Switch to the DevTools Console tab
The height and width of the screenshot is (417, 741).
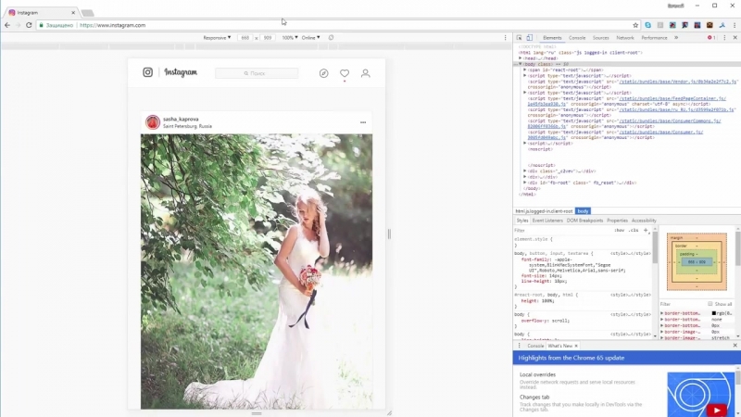click(577, 38)
